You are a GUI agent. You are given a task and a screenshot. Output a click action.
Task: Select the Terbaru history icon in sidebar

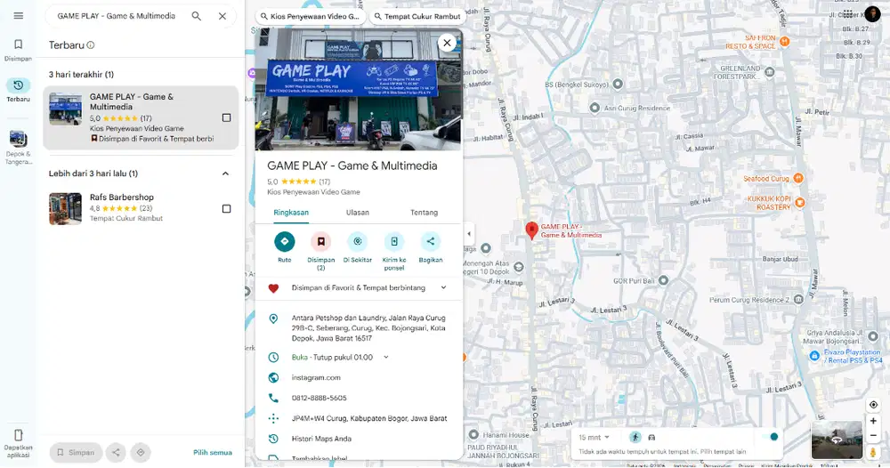click(18, 85)
